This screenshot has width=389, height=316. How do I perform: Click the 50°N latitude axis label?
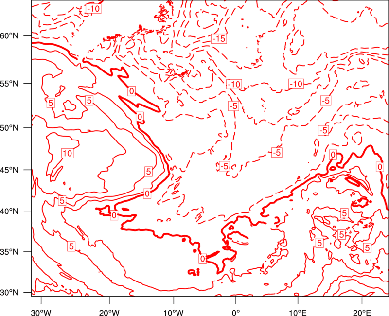[9, 128]
